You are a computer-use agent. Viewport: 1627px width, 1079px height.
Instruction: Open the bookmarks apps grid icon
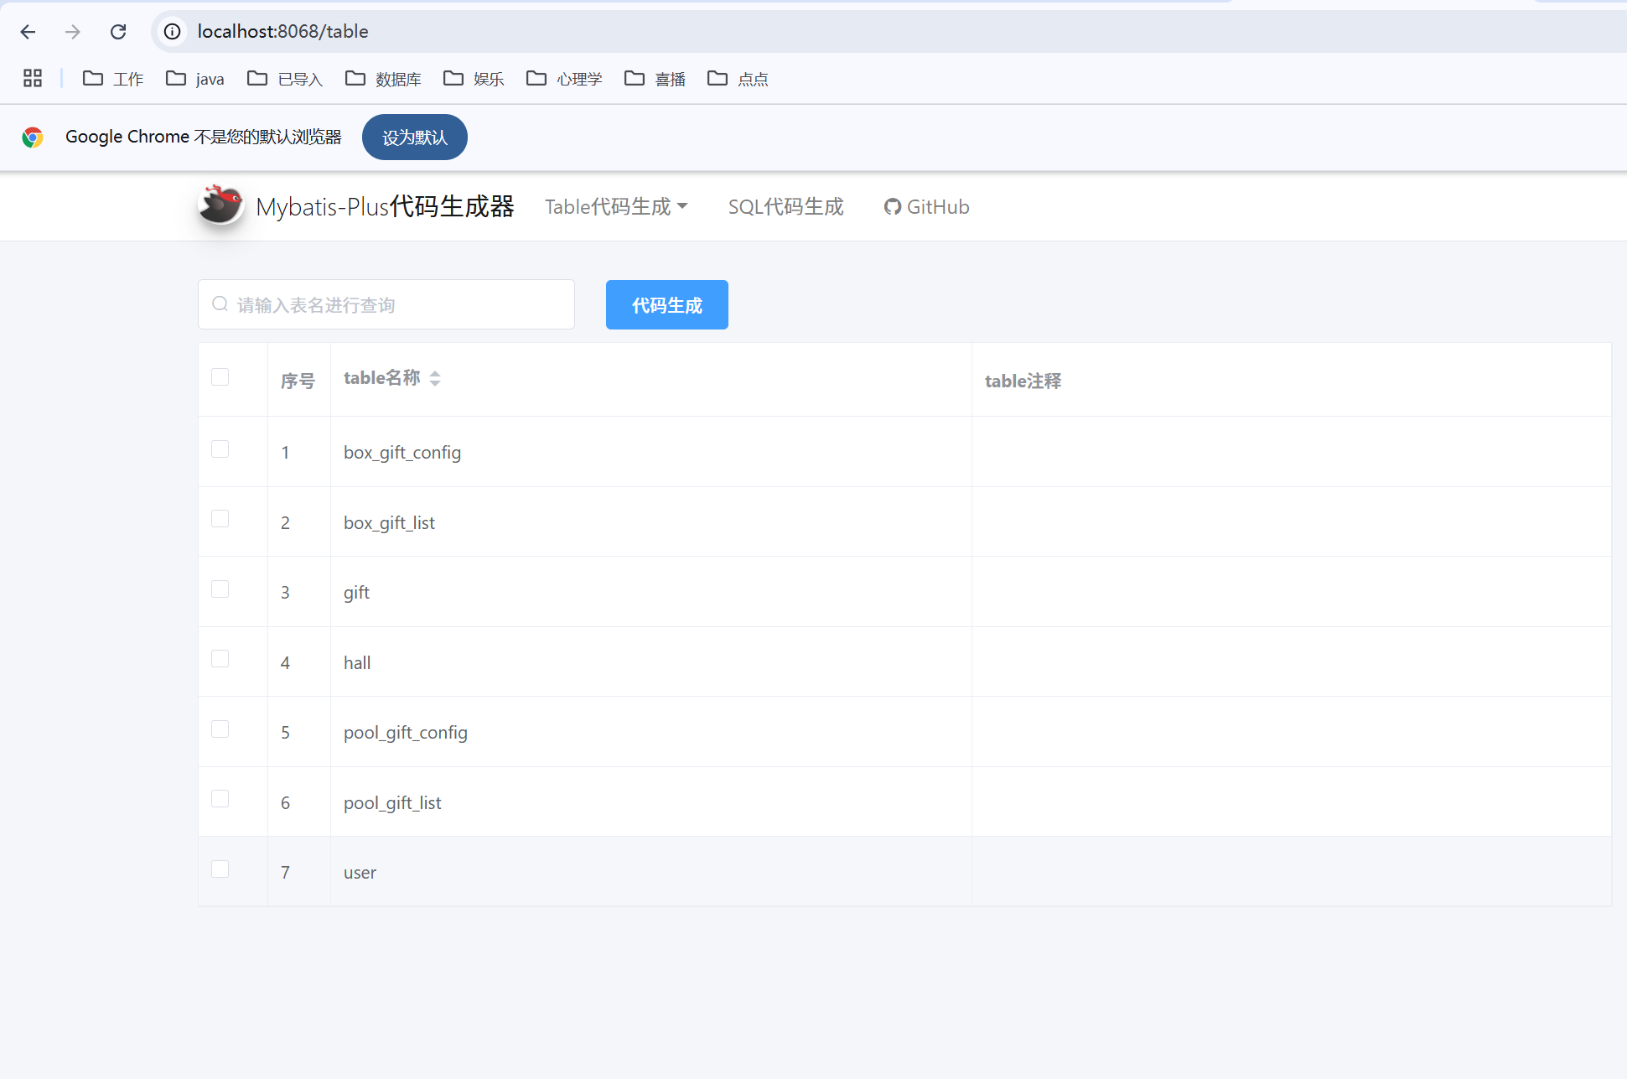pos(32,78)
